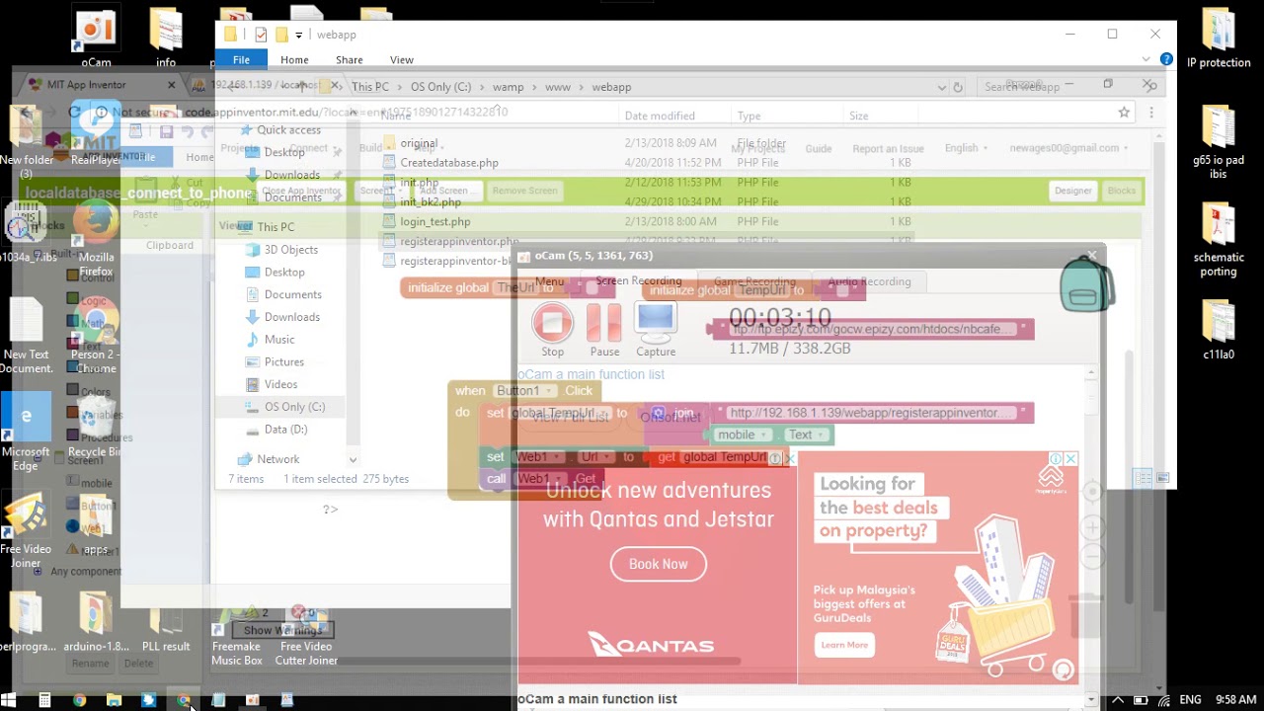Open the Customize Quick Access Toolbar arrow
This screenshot has height=711, width=1264.
point(299,35)
